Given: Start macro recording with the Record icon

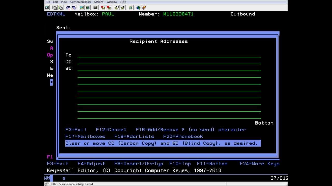Looking at the screenshot, I should 103,8.
